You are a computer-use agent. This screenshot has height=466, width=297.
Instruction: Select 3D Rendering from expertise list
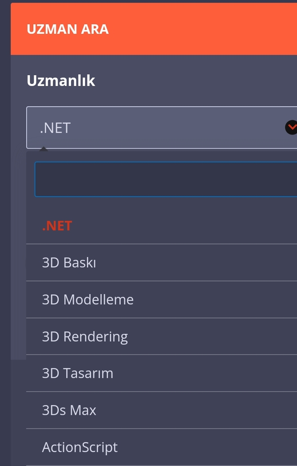coord(162,336)
